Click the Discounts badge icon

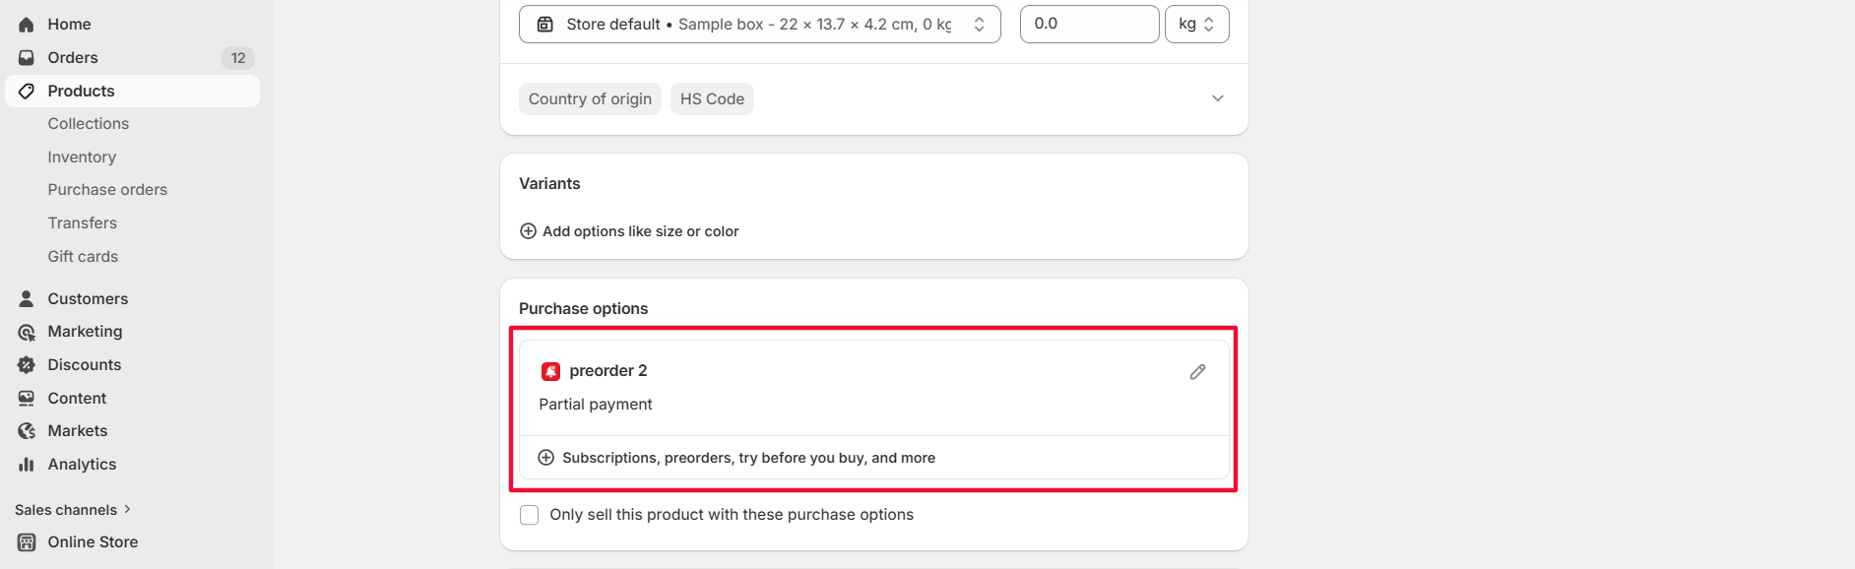tap(27, 365)
